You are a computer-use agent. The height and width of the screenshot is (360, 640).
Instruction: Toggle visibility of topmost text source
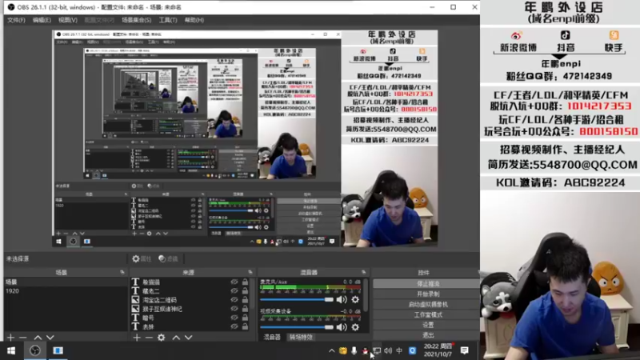234,282
